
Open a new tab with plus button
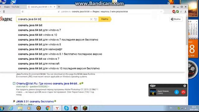[59, 7]
